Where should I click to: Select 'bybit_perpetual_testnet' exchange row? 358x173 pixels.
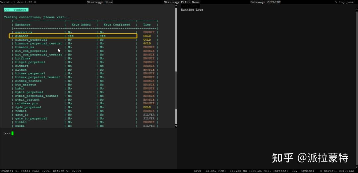[x=85, y=96]
